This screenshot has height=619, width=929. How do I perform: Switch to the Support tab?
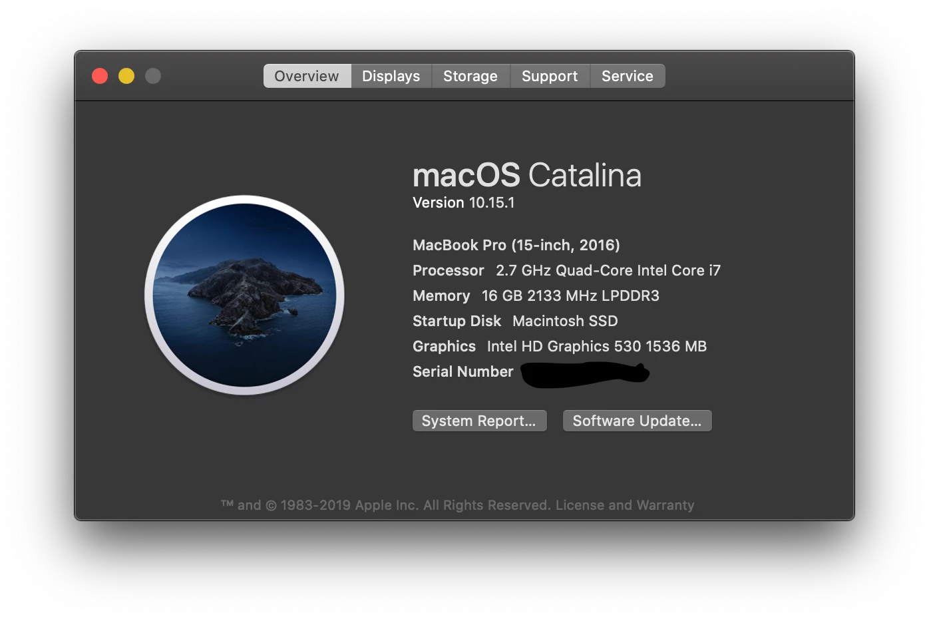[x=550, y=76]
